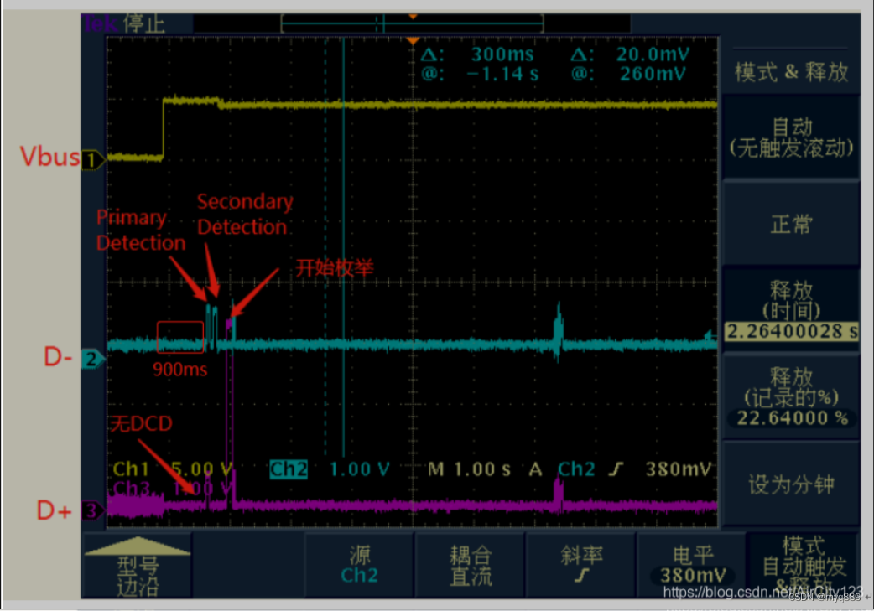Select the Ch3 D+ channel marker
This screenshot has width=874, height=611.
[x=92, y=511]
